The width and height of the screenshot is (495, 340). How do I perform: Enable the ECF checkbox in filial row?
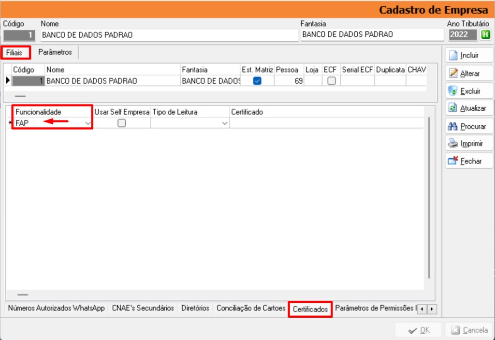[x=331, y=81]
